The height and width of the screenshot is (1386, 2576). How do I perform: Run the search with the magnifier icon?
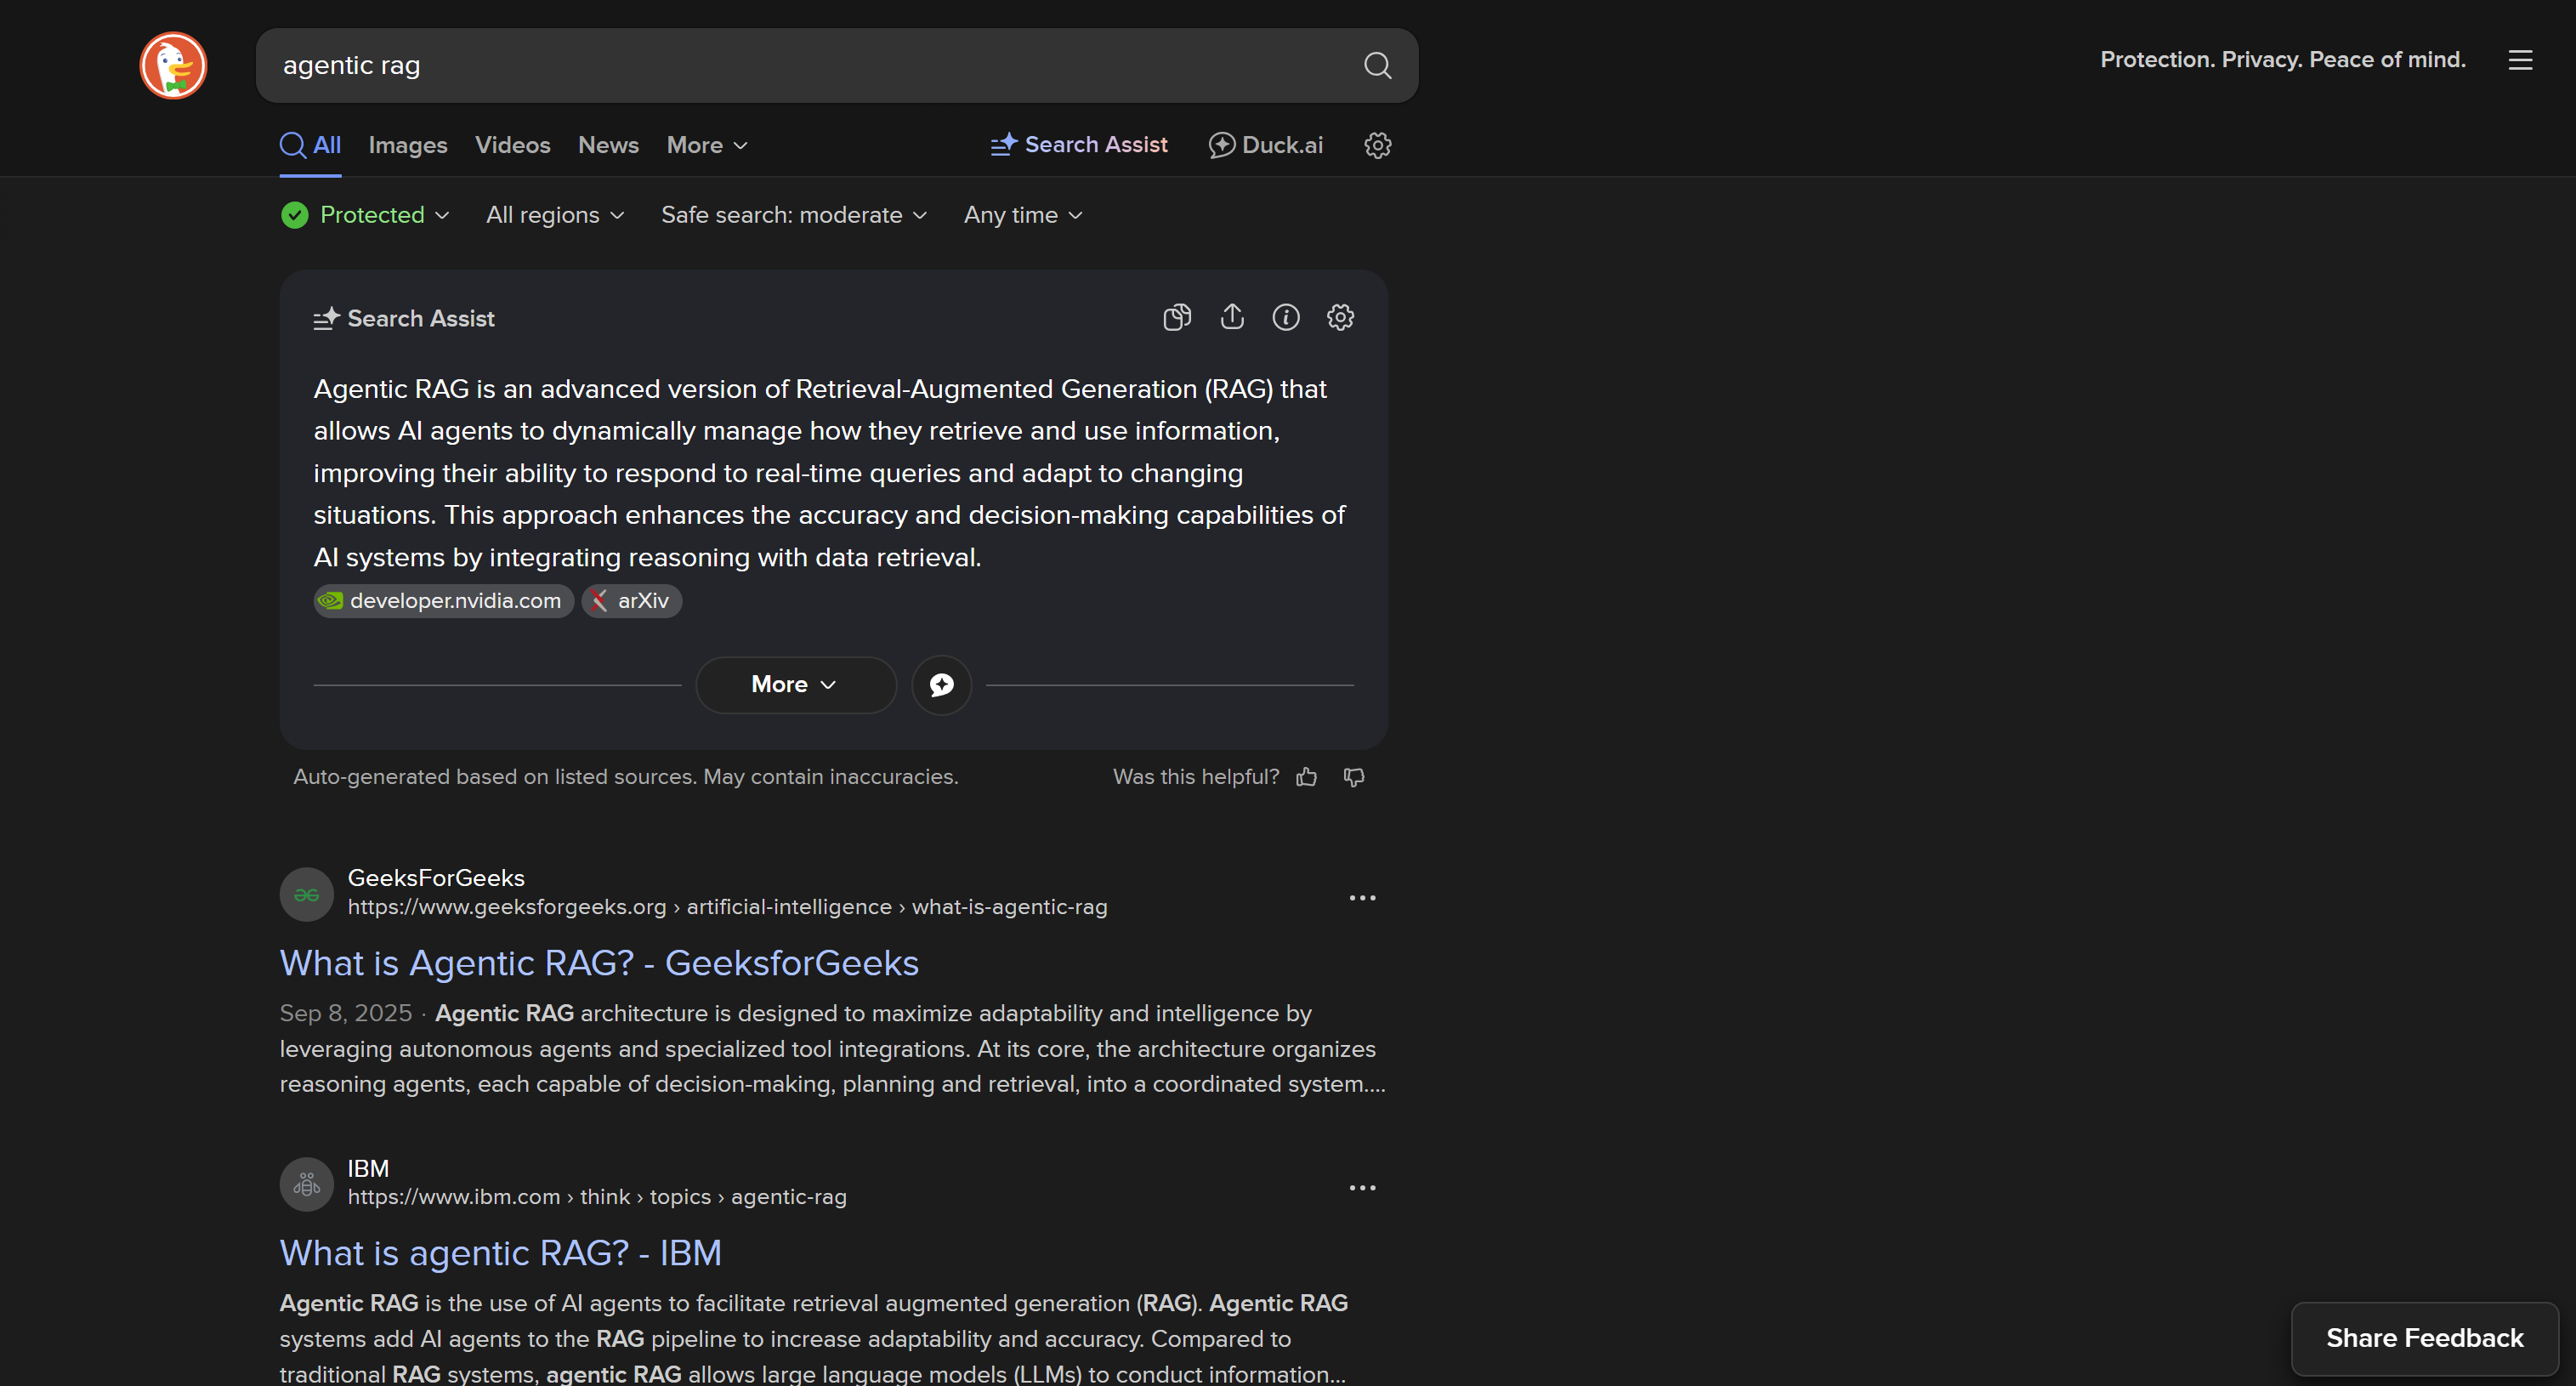tap(1377, 65)
